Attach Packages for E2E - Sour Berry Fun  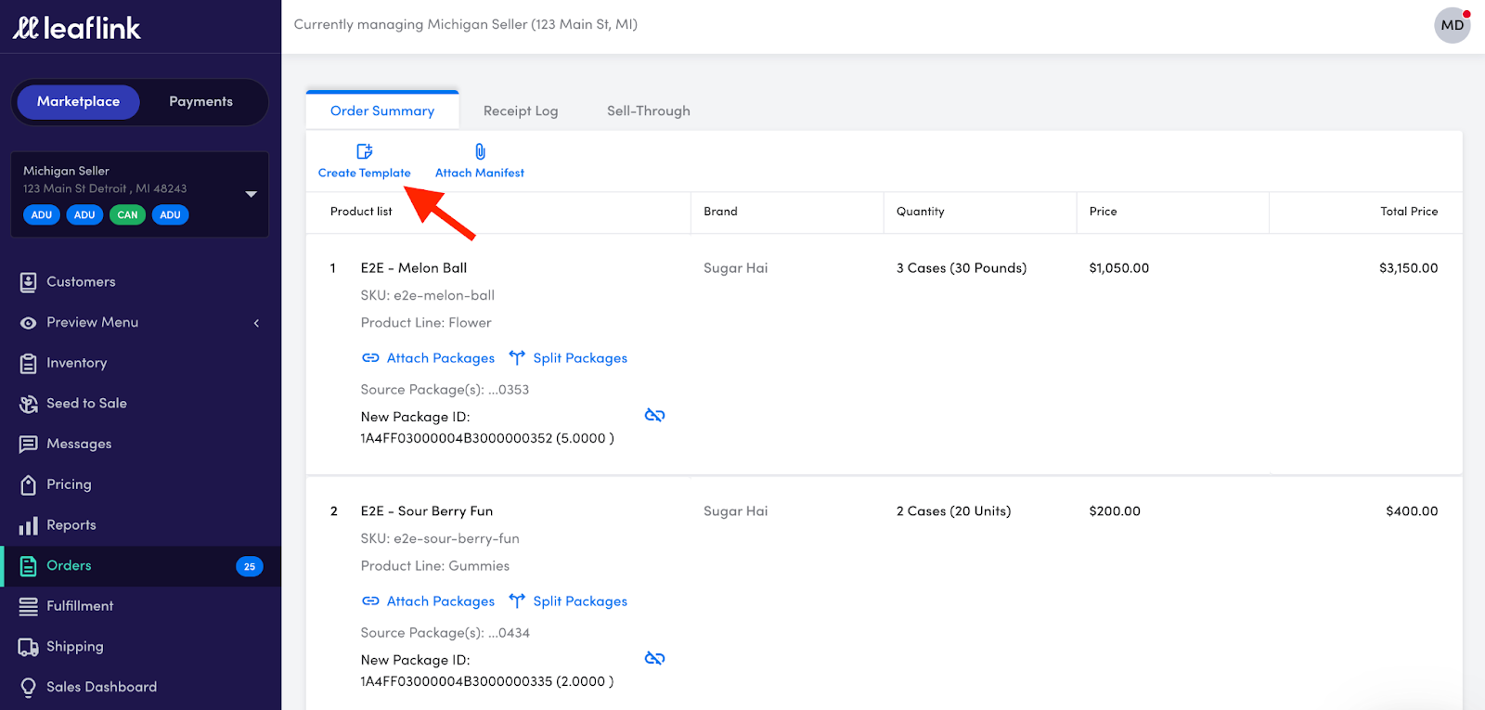coord(441,601)
